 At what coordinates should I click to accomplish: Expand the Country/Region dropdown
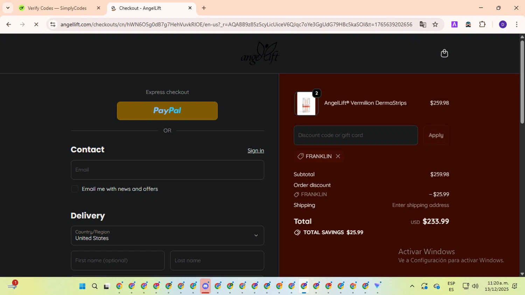(x=167, y=236)
